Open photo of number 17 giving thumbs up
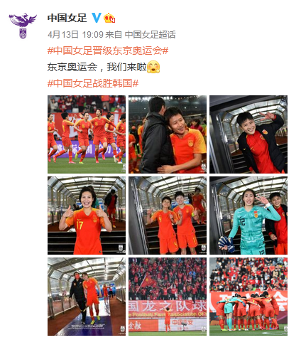The image size is (306, 340). pos(87,216)
